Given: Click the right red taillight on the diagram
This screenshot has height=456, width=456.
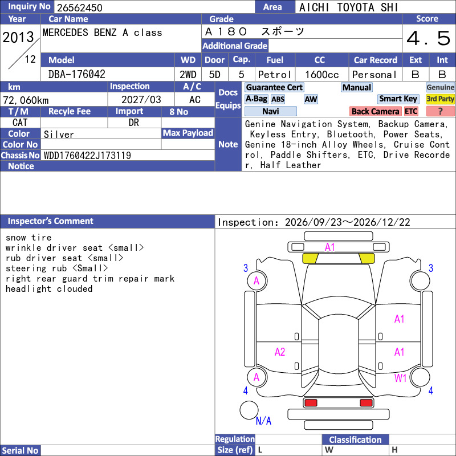Looking at the screenshot, I should pyautogui.click(x=366, y=403).
